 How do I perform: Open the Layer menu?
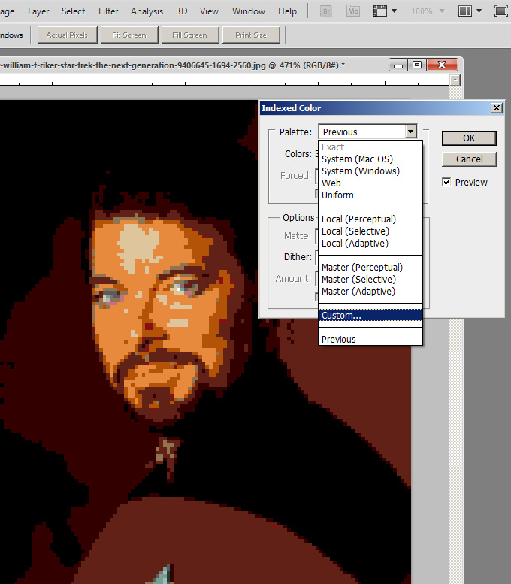[x=38, y=11]
